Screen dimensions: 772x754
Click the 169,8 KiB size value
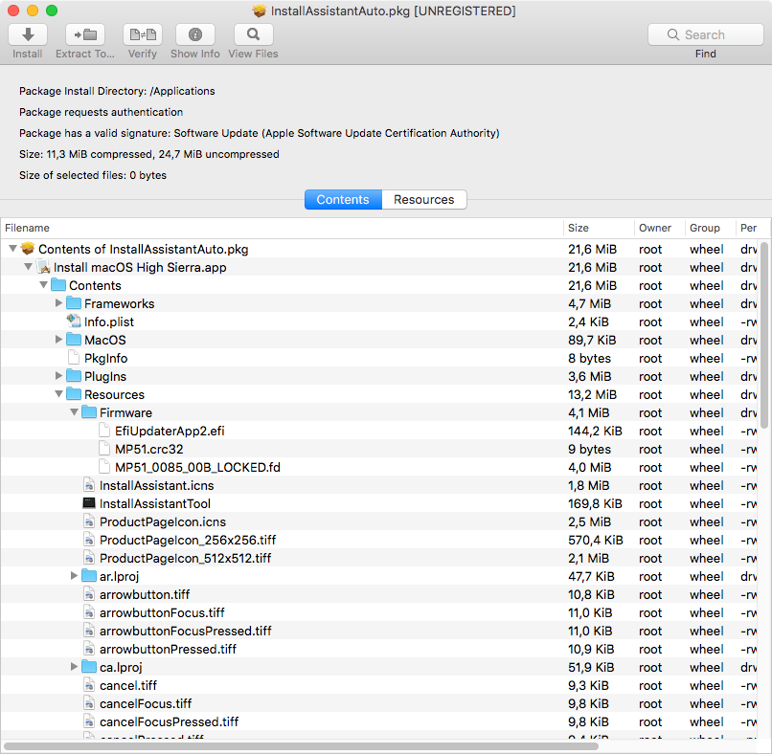tap(595, 503)
